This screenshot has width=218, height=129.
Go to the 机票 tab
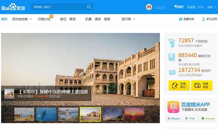coord(89,19)
